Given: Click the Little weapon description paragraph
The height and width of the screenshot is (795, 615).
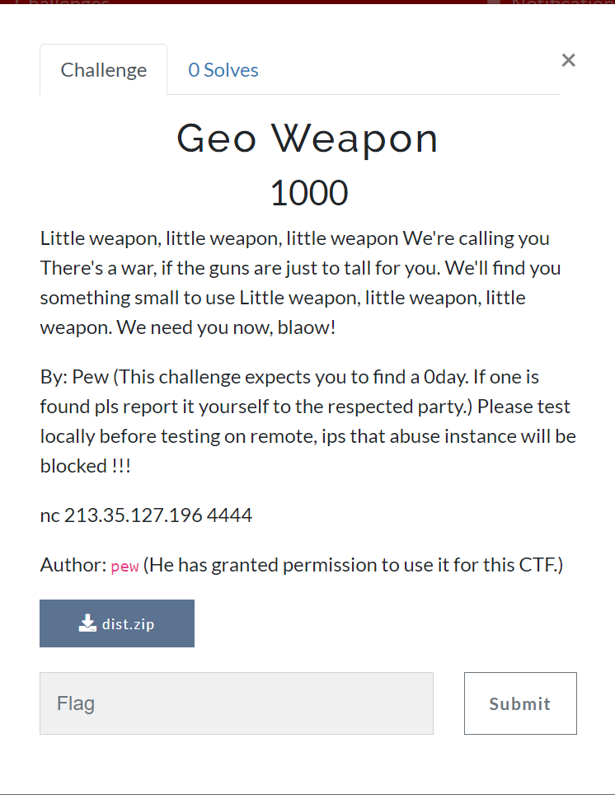Looking at the screenshot, I should (x=294, y=283).
